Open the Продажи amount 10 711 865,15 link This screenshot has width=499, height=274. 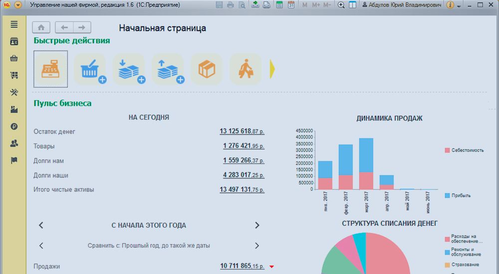tap(242, 266)
